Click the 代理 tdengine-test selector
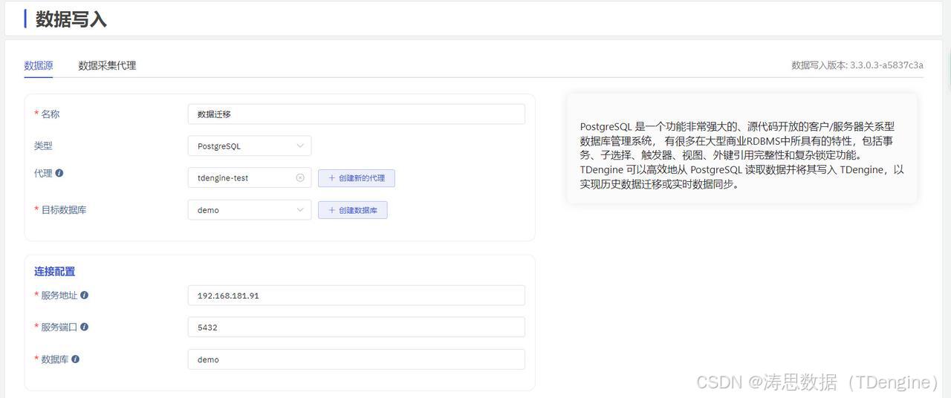951x398 pixels. tap(249, 177)
